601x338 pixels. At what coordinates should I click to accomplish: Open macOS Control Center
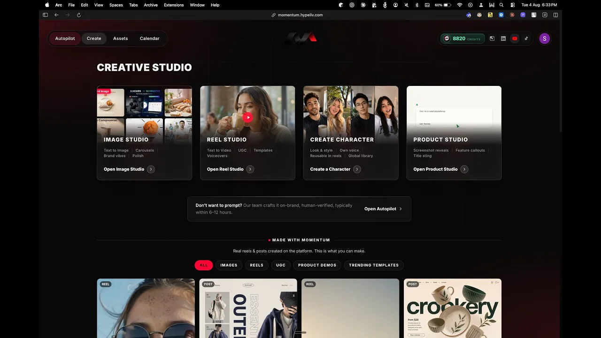512,5
